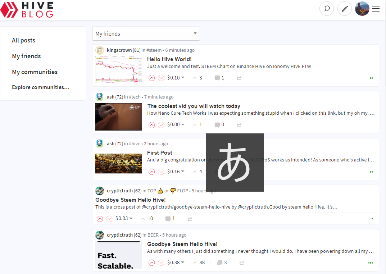The image size is (386, 274).
Task: Upvote the cryptictruth BEER post
Action: click(x=152, y=263)
